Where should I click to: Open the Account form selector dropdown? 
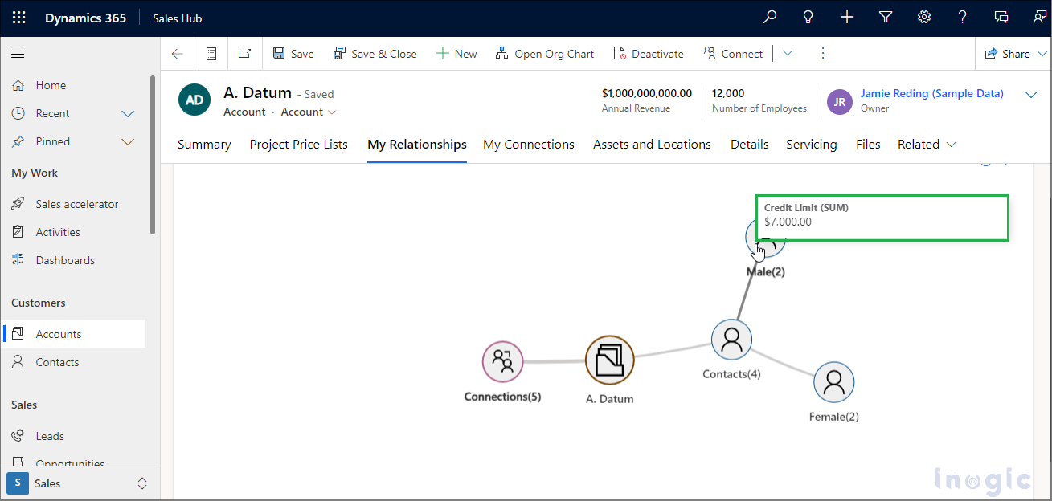click(x=309, y=112)
